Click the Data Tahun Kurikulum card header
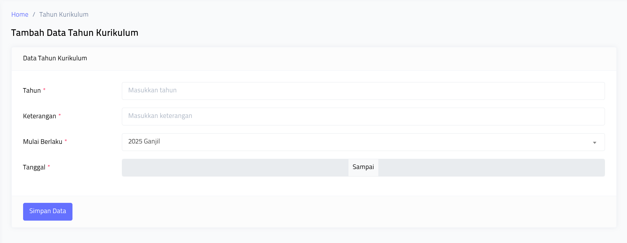Viewport: 627px width, 243px height. click(55, 58)
